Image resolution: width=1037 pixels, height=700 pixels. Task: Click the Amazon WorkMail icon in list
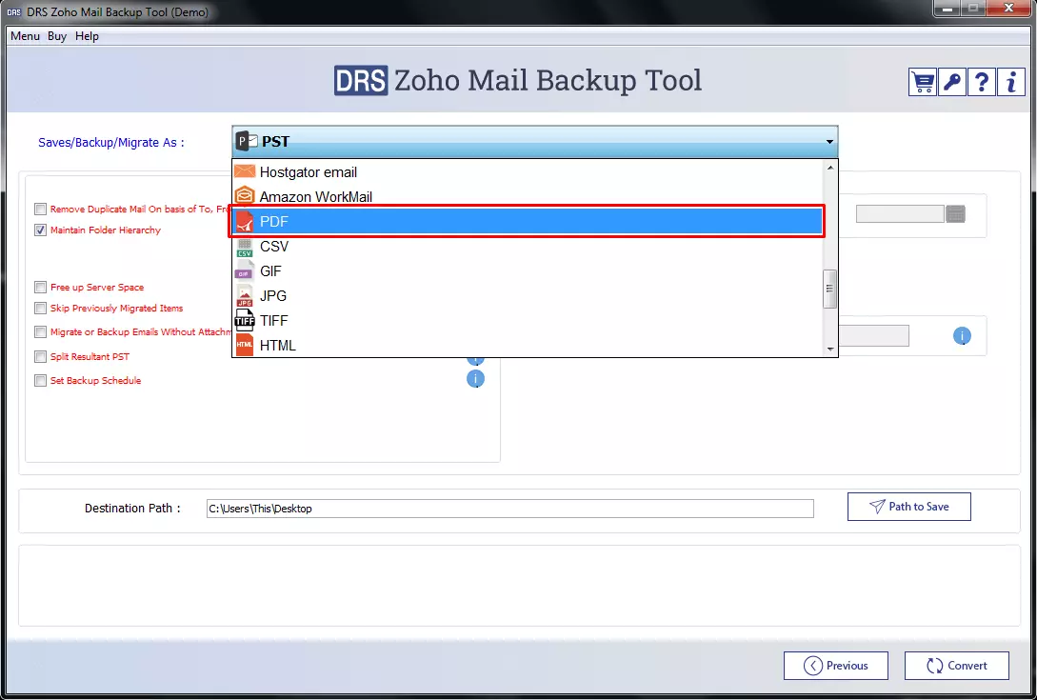tap(245, 196)
